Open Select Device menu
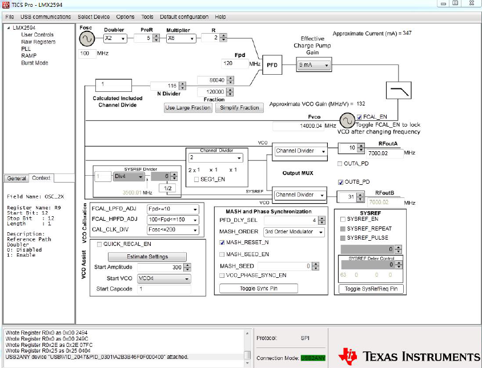482x368 pixels. (x=94, y=17)
